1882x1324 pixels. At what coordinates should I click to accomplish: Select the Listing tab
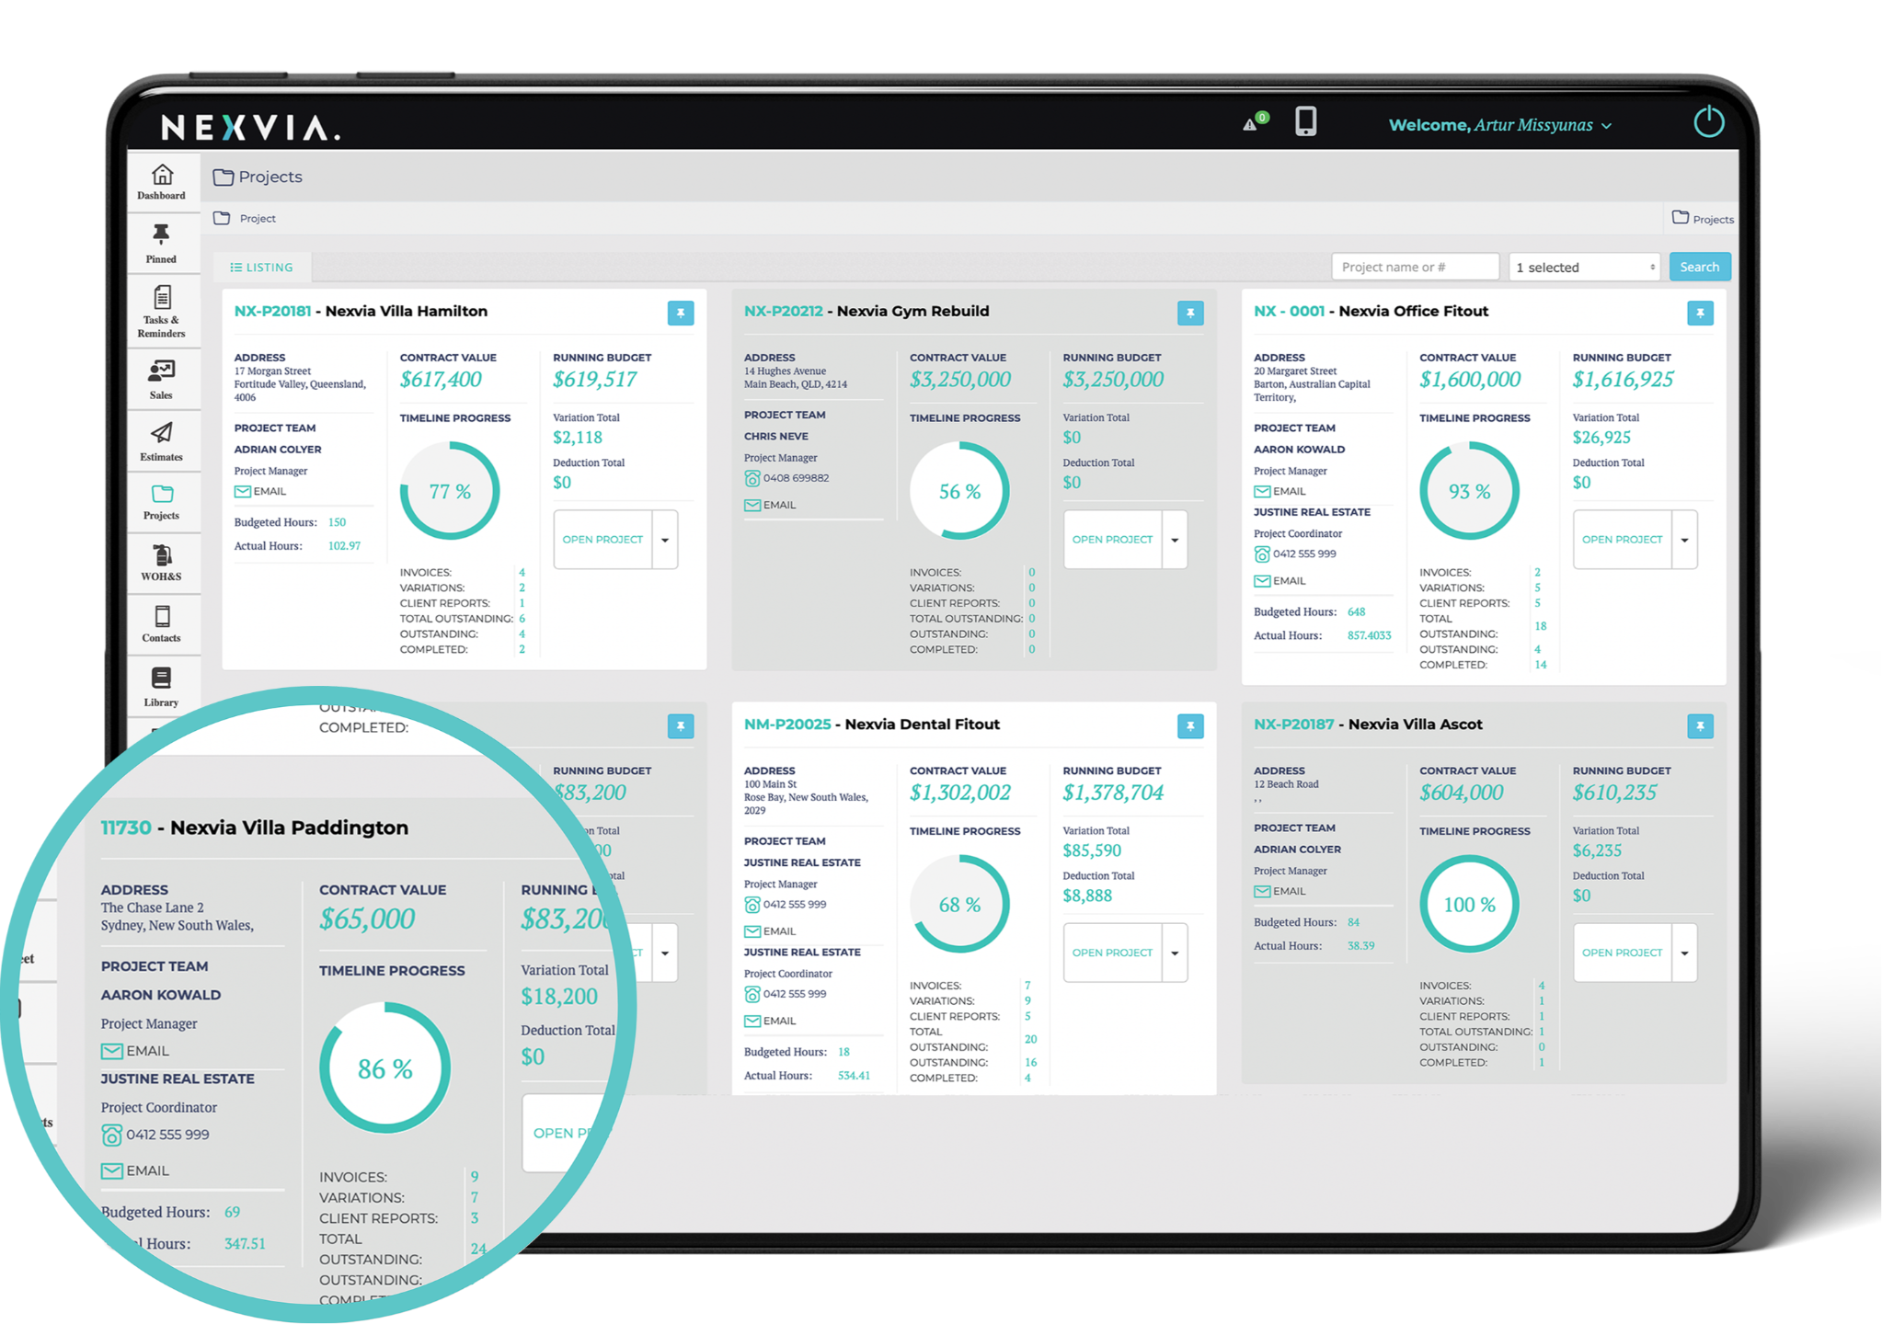[261, 268]
